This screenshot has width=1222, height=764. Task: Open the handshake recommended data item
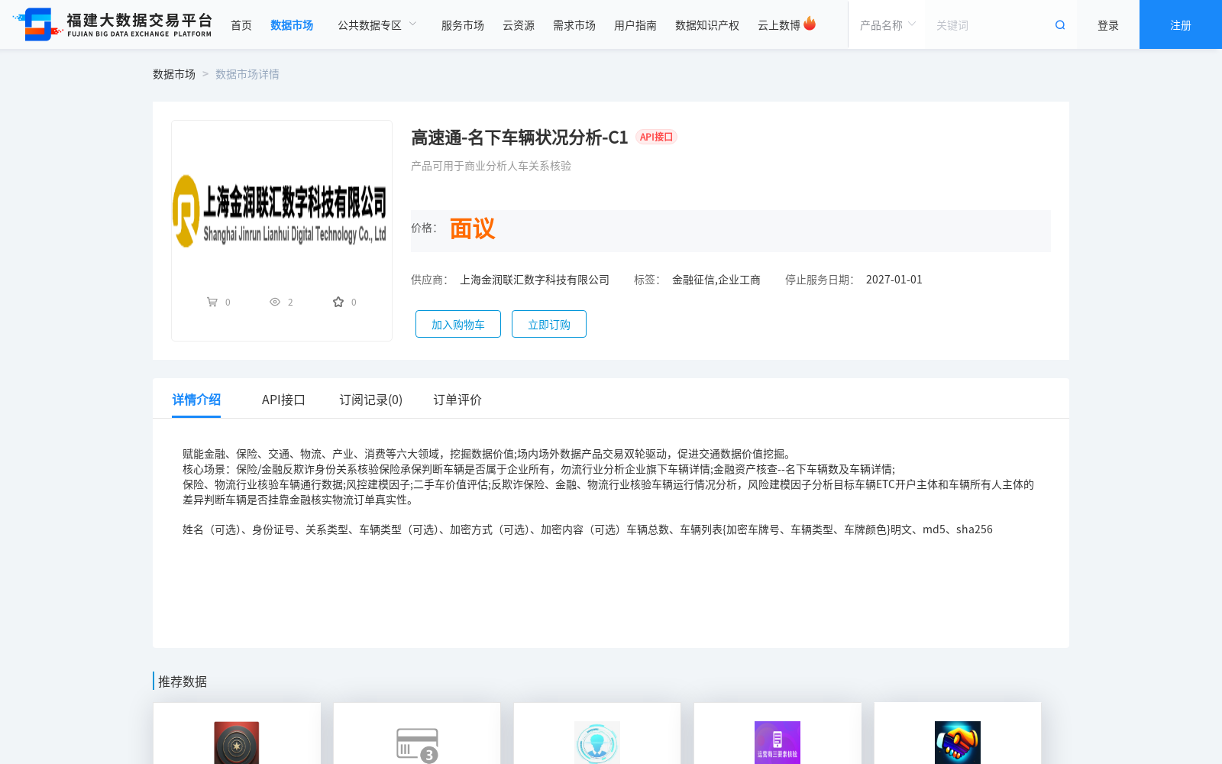tap(958, 742)
